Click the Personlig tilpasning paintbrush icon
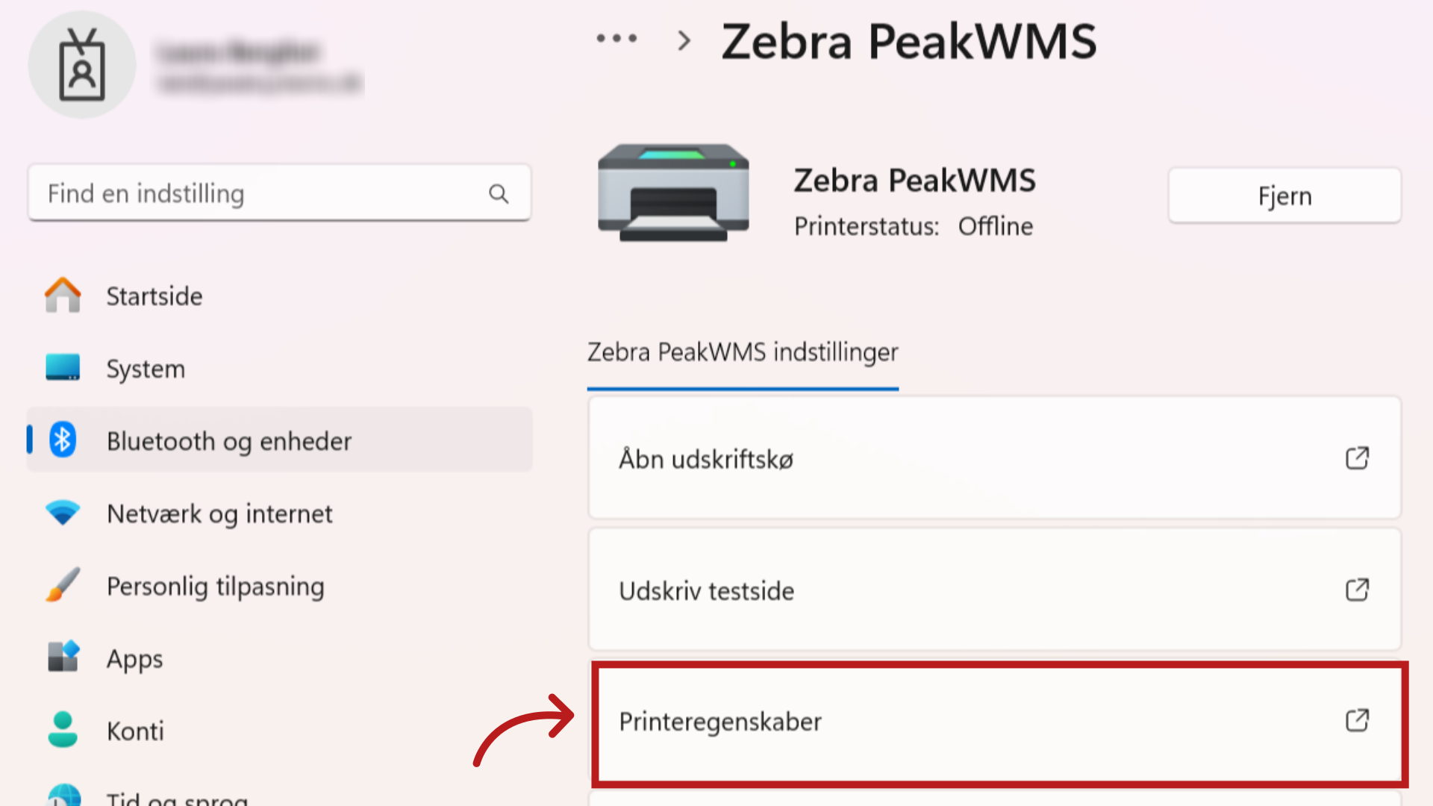 point(63,585)
